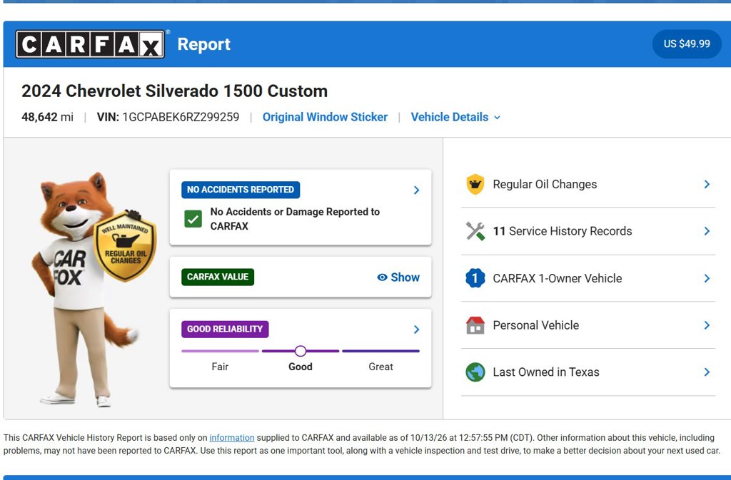Click the GOOD RELIABILITY badge
The image size is (731, 480).
[225, 329]
